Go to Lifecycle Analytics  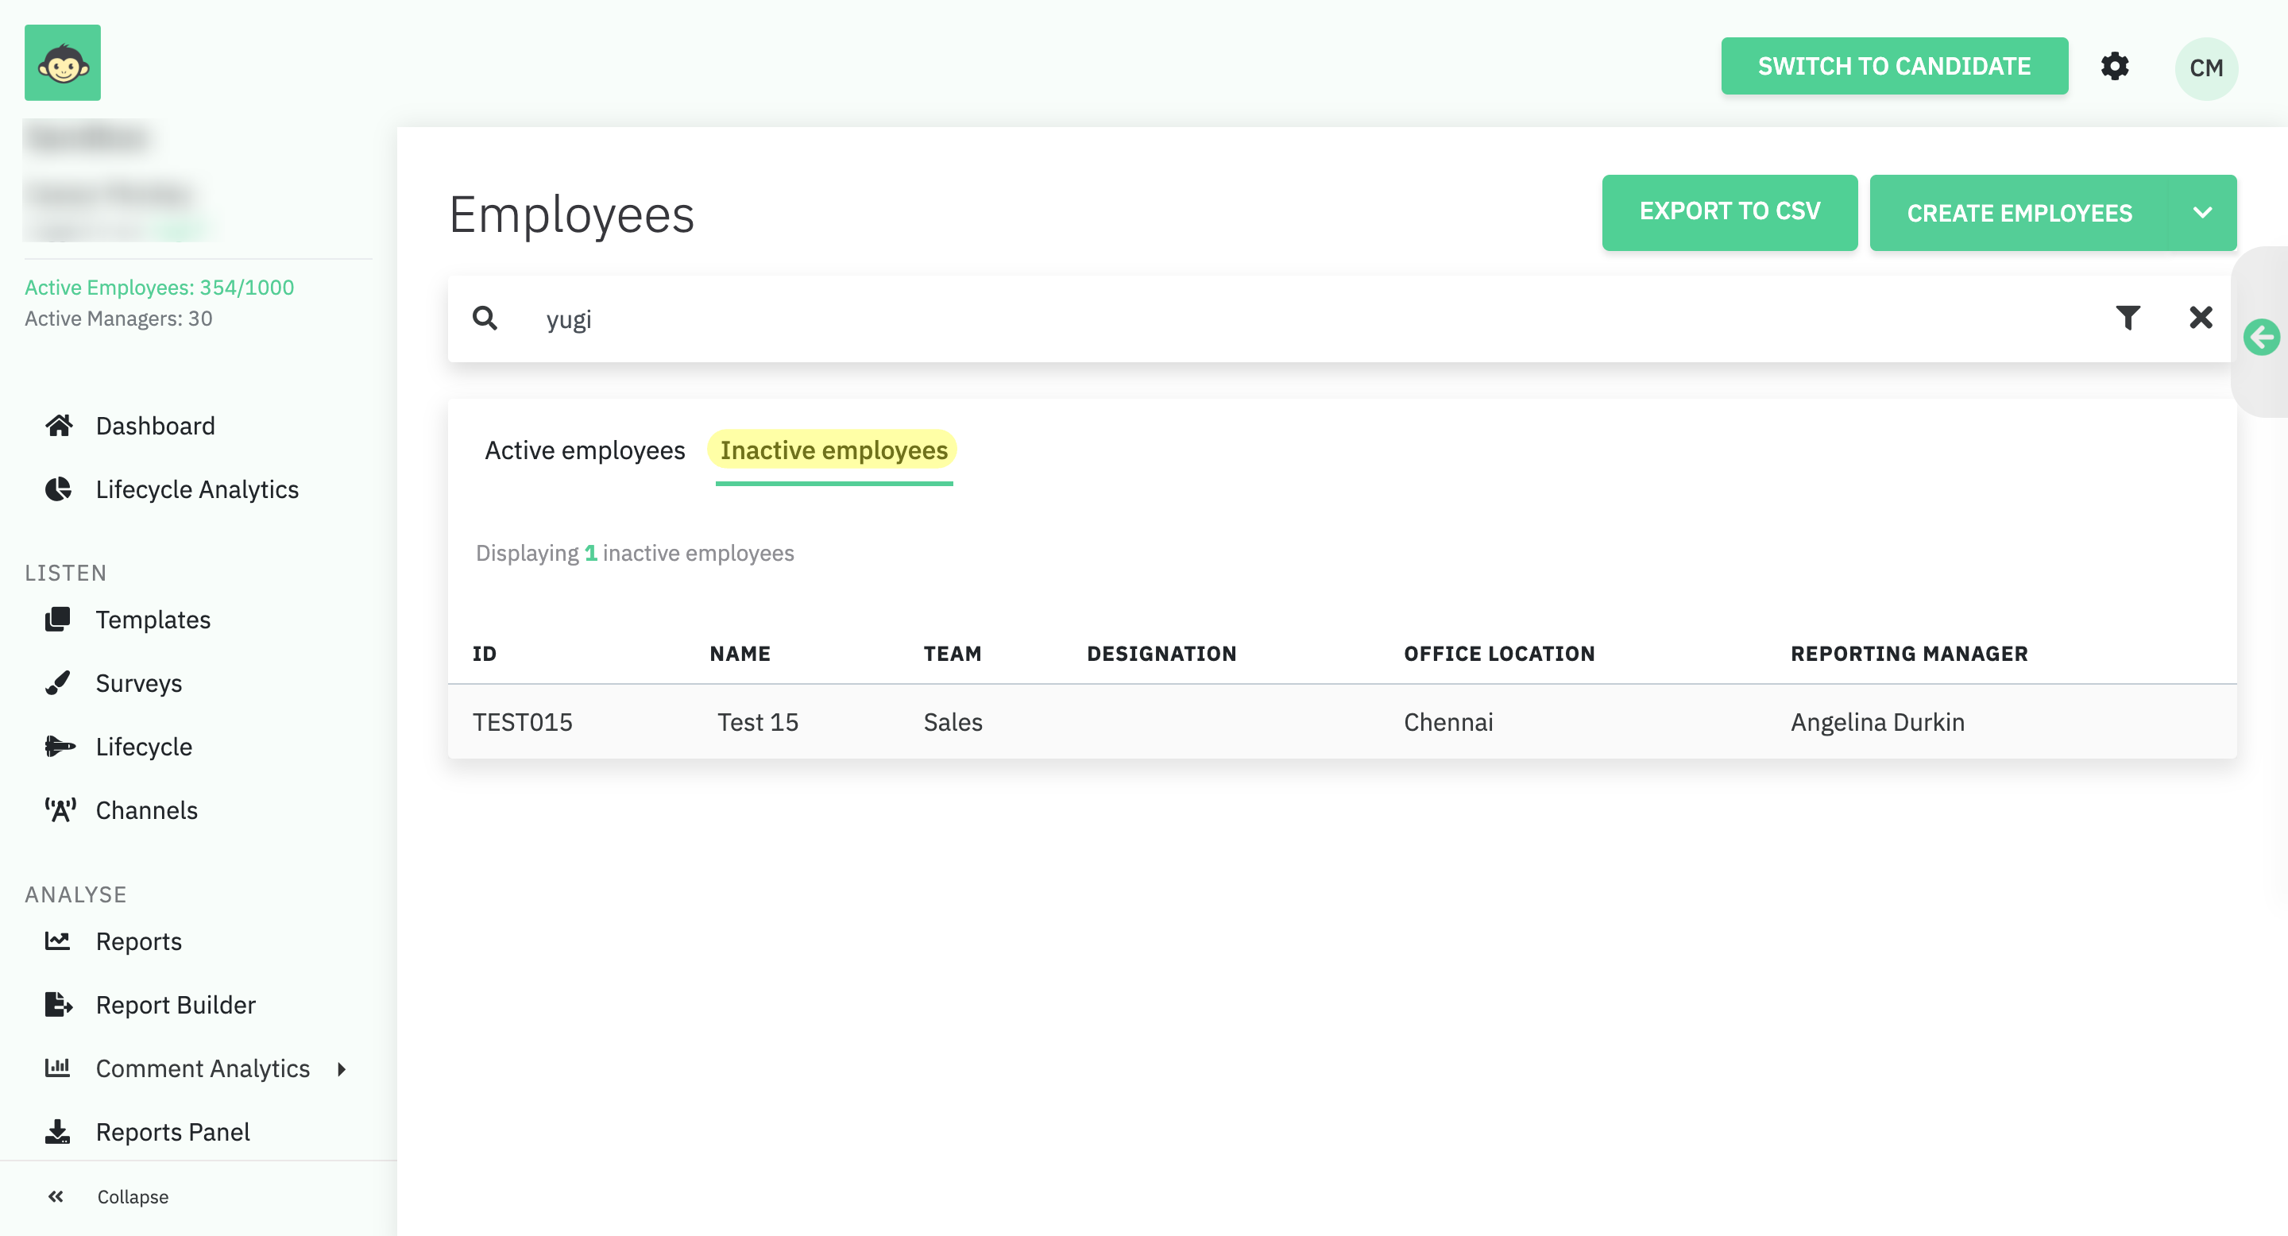pyautogui.click(x=196, y=489)
